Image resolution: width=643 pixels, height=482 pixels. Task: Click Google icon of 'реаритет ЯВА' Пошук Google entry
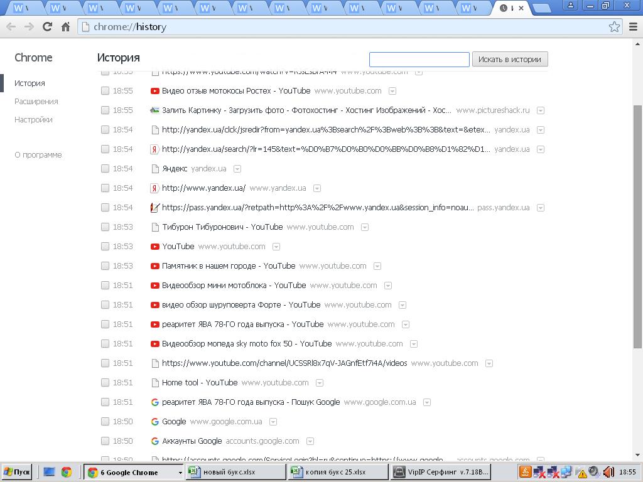(154, 402)
